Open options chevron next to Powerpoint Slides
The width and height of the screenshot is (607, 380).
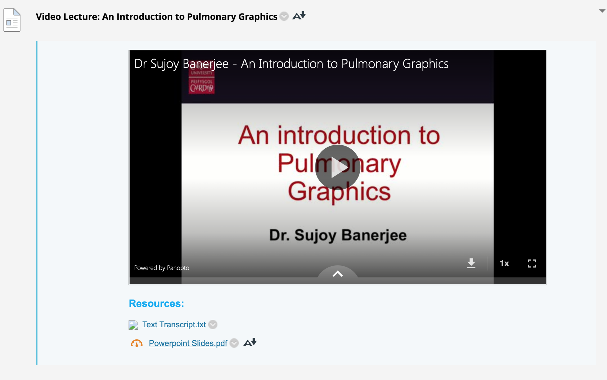point(234,343)
